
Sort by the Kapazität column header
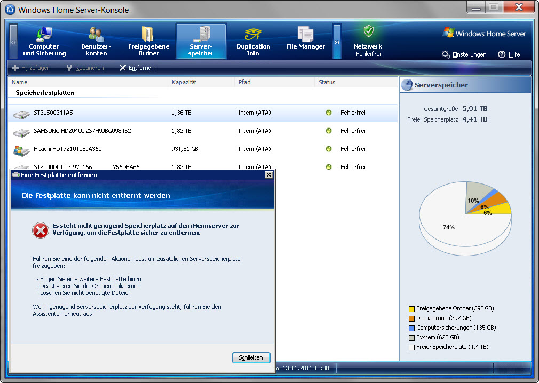click(201, 82)
